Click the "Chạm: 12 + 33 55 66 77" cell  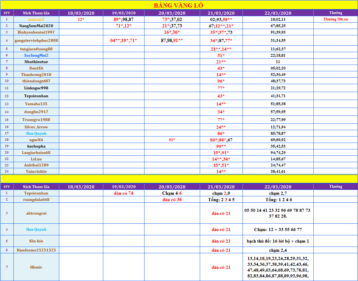pyautogui.click(x=278, y=229)
